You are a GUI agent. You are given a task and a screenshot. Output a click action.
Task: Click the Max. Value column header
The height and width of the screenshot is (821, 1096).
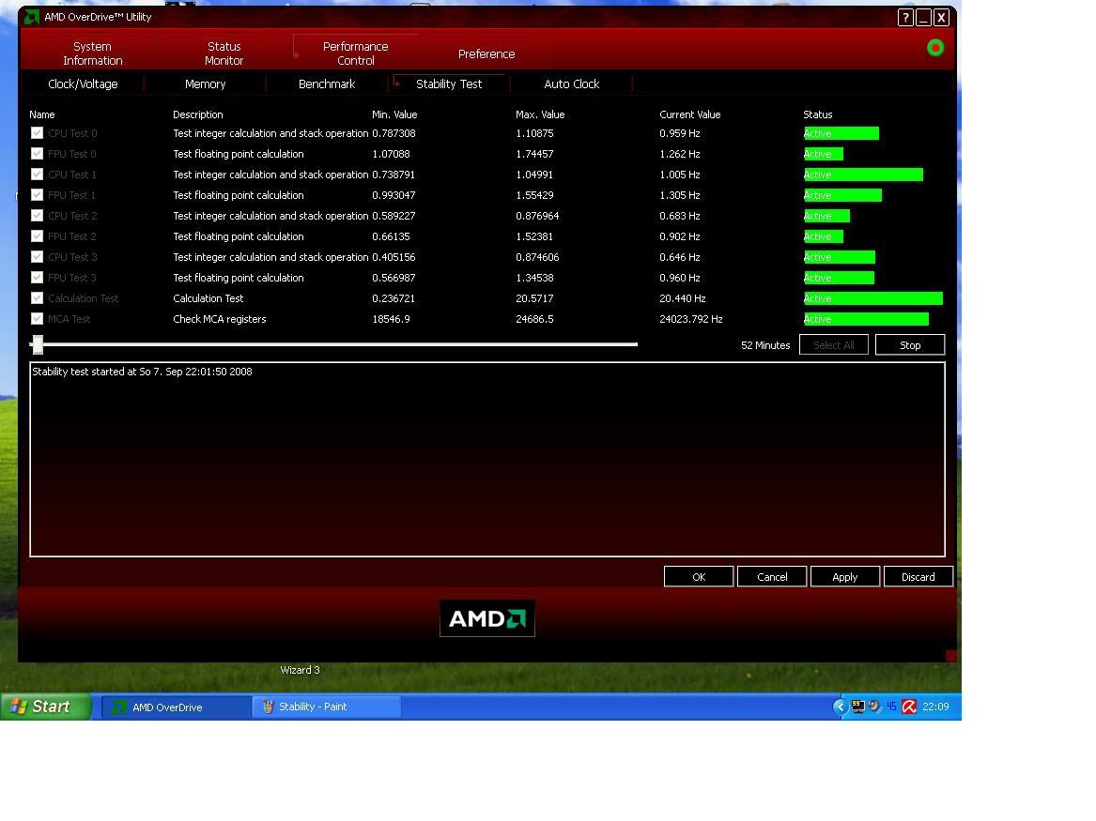(540, 114)
